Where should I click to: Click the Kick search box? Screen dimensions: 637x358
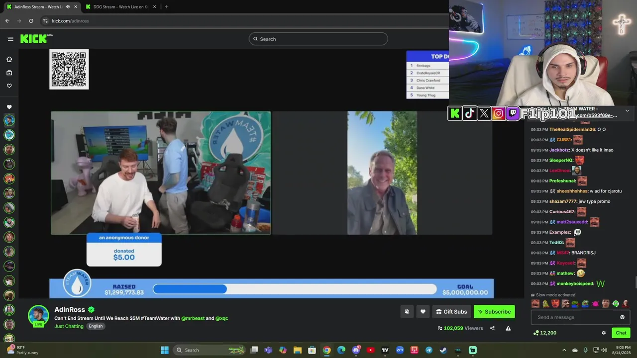pos(318,39)
